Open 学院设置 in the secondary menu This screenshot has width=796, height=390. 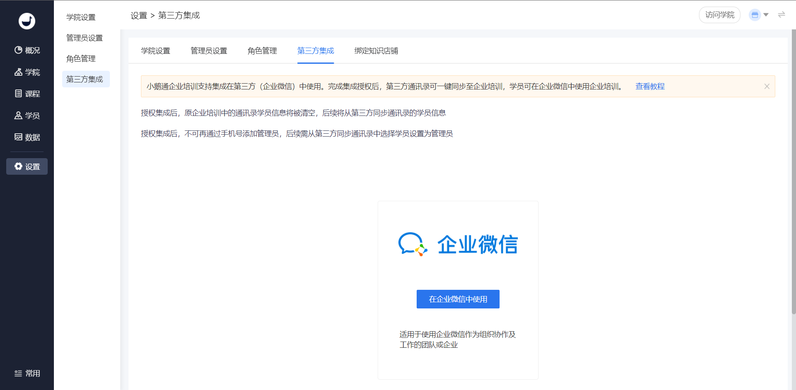point(81,17)
